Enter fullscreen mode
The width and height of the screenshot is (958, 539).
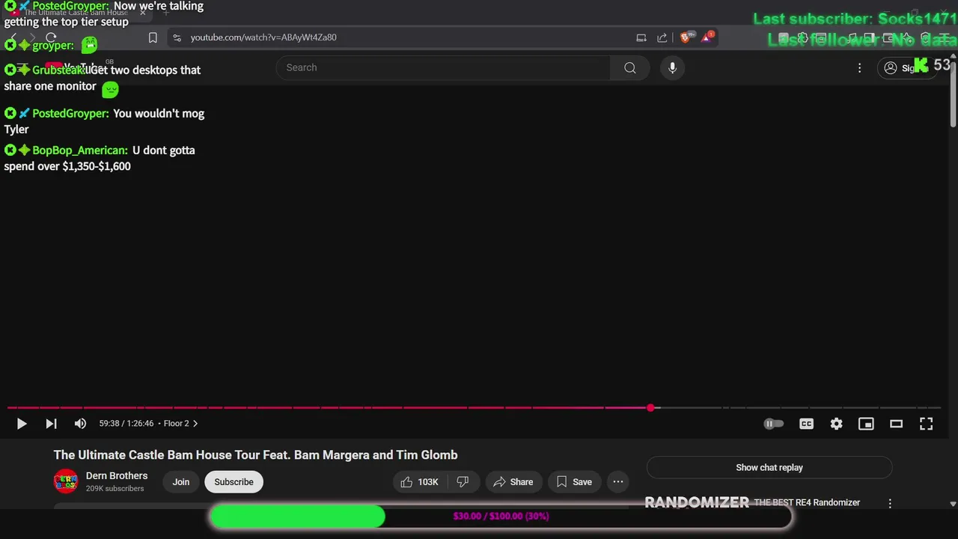tap(926, 424)
